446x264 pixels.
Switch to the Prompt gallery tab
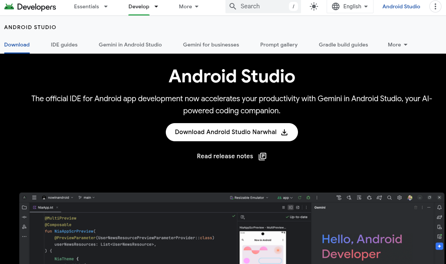(279, 45)
